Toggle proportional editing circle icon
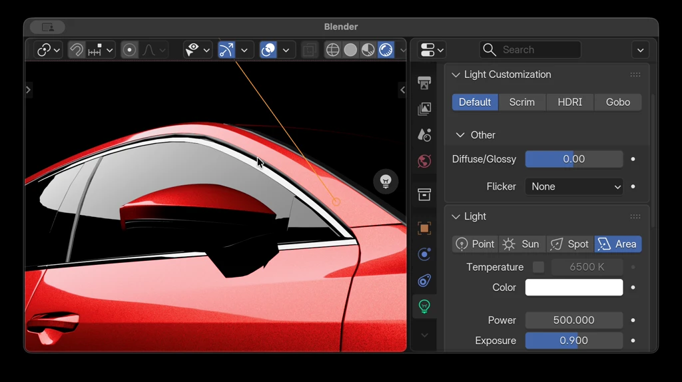 click(129, 50)
